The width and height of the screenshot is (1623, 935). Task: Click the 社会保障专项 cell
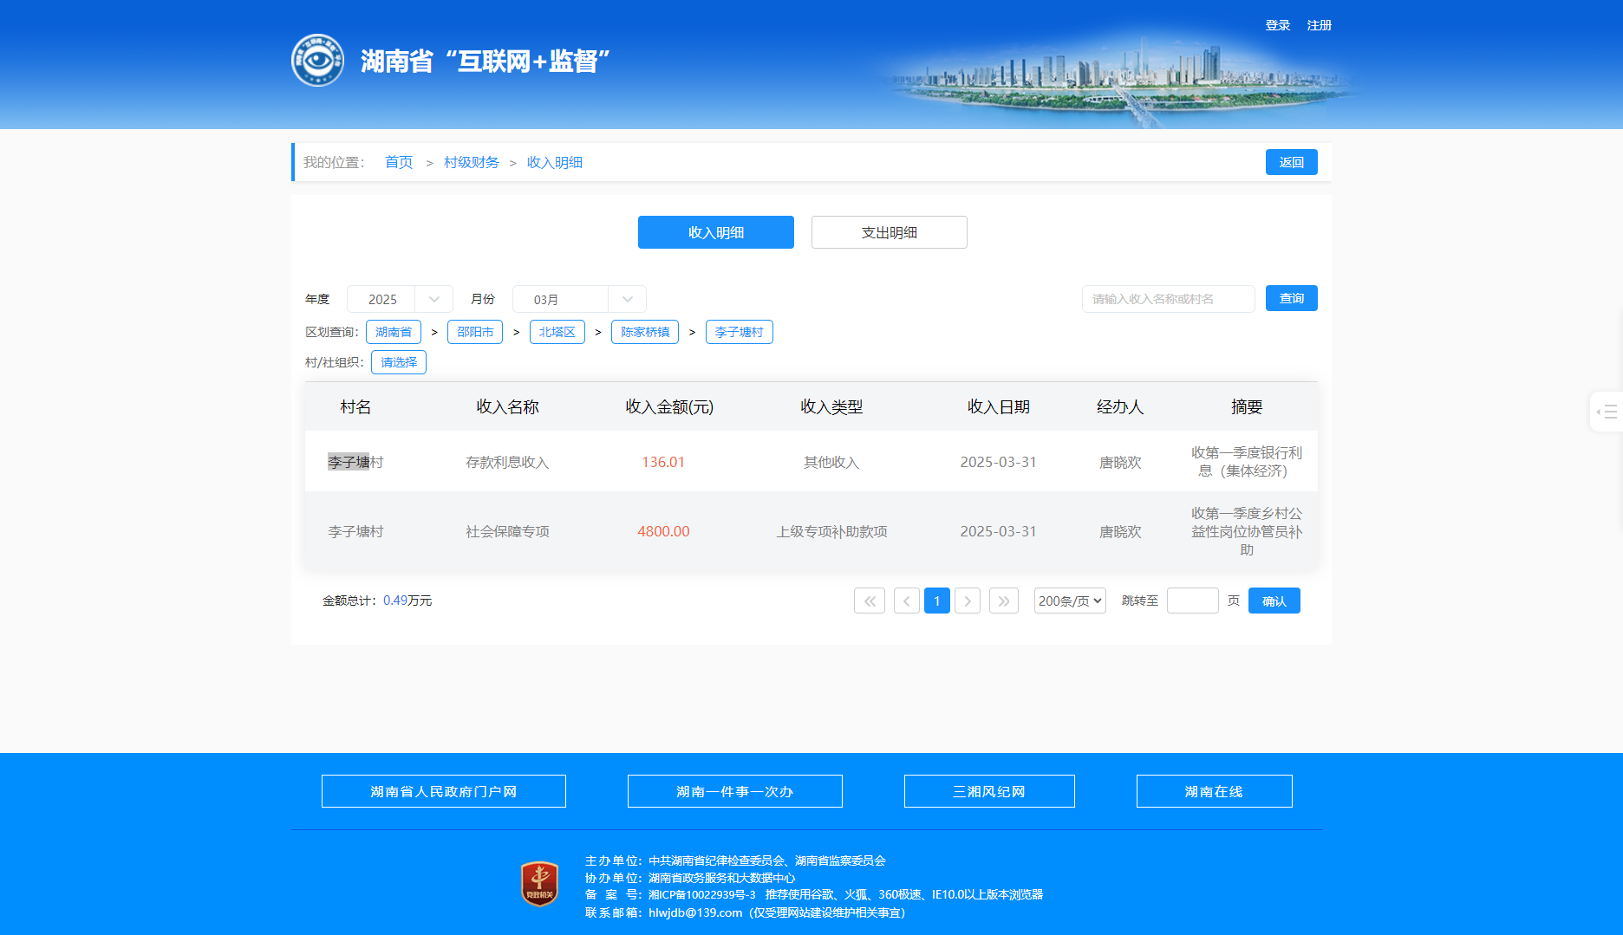(x=508, y=531)
